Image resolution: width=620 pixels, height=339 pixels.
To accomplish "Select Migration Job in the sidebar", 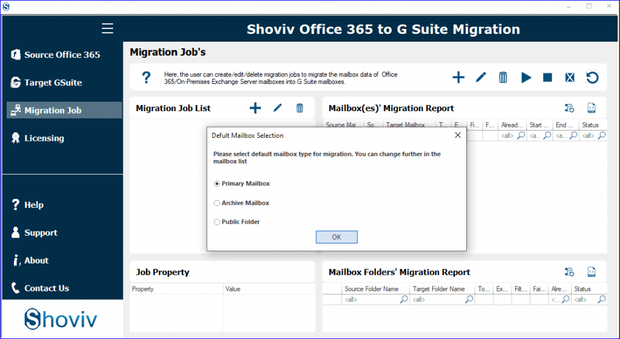I will point(64,110).
